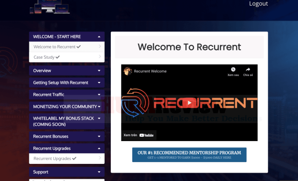The height and width of the screenshot is (181, 298).
Task: Expand the Recurrent Bonuses section
Action: (x=67, y=136)
